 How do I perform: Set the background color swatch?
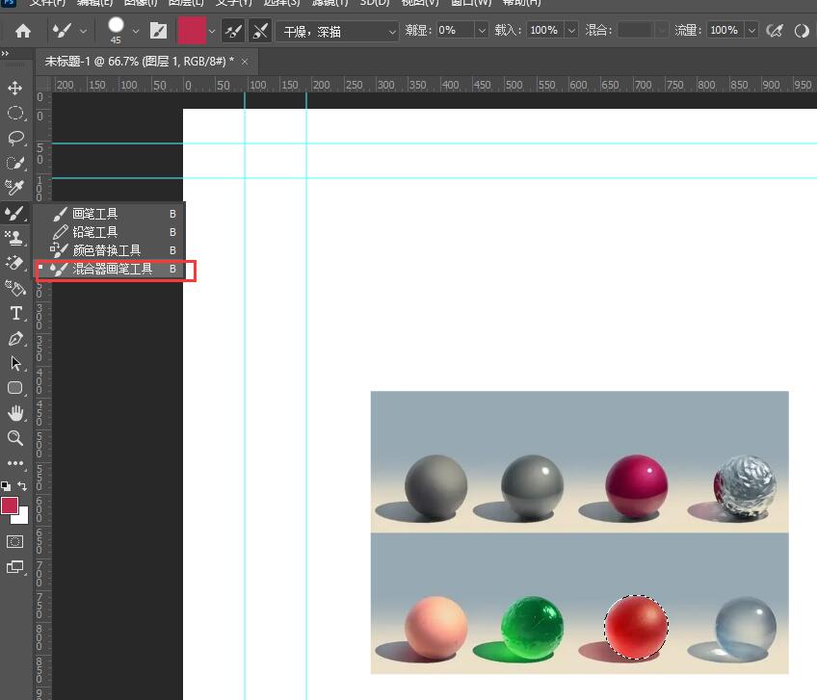tap(22, 517)
